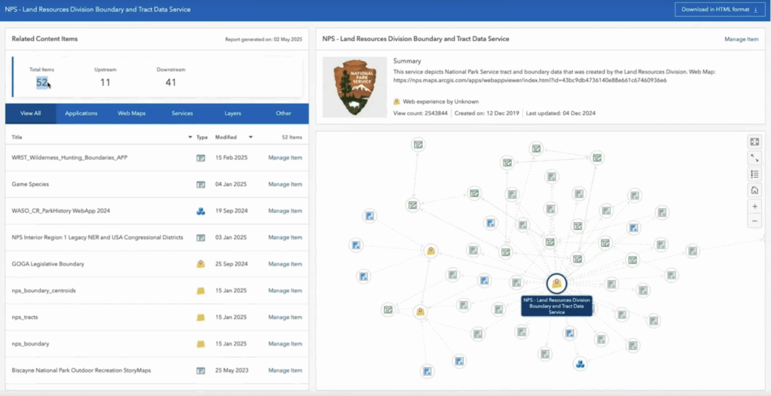Click the node tooltip 'NPS - Land Resources Division Boundary and Tract Data Service'

(x=556, y=306)
